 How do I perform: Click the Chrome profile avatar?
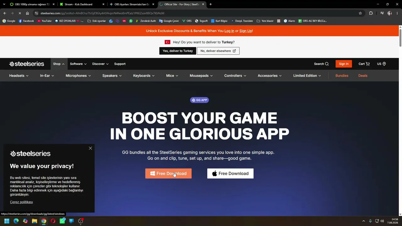(x=389, y=13)
